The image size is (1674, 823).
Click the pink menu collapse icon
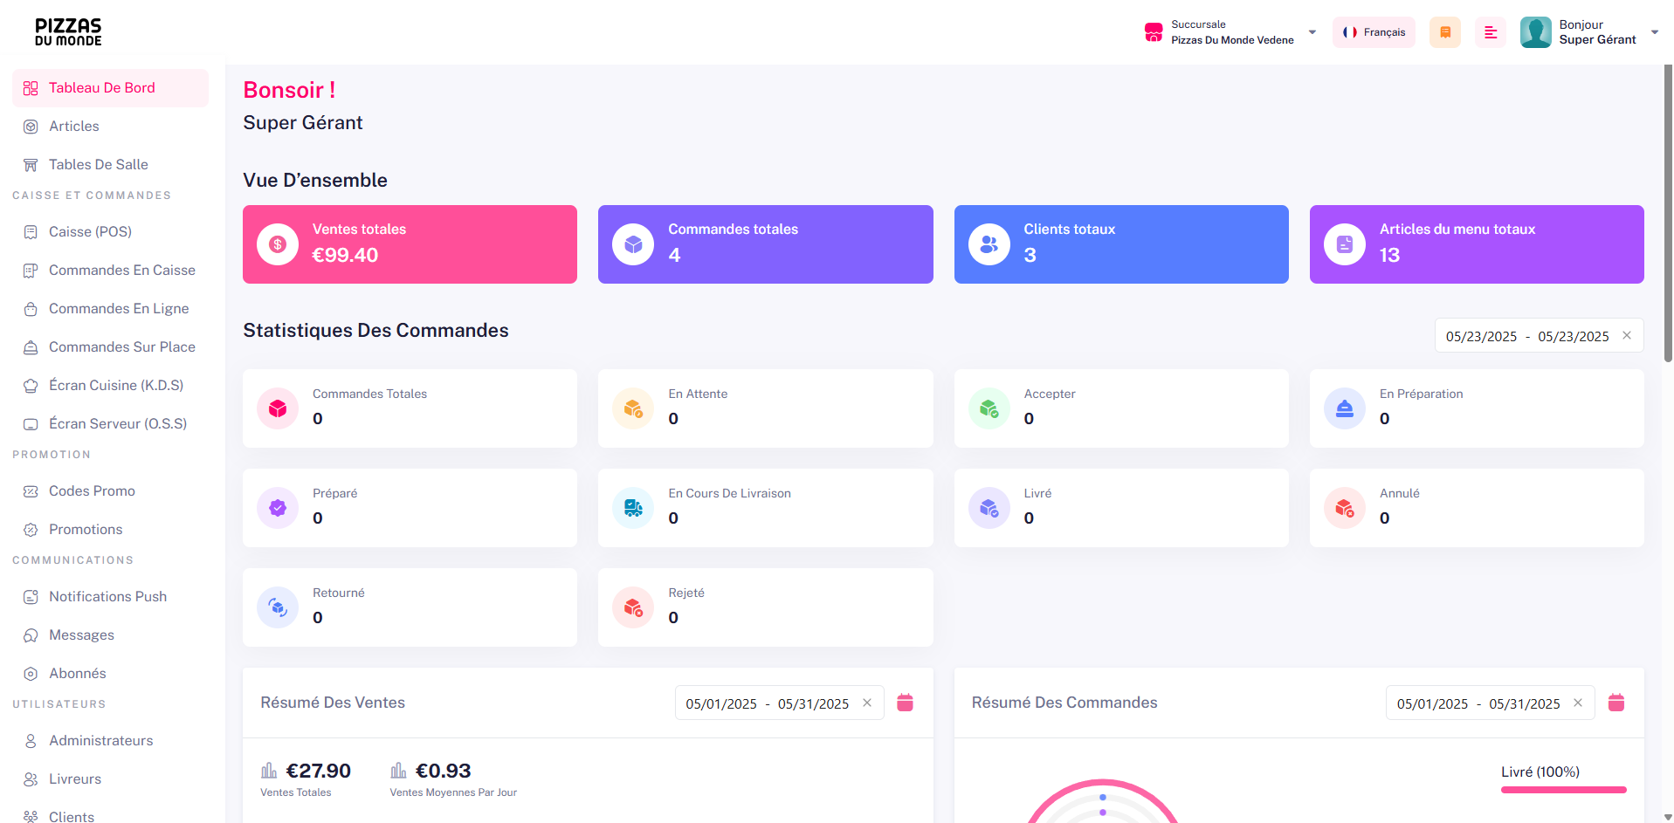point(1491,32)
